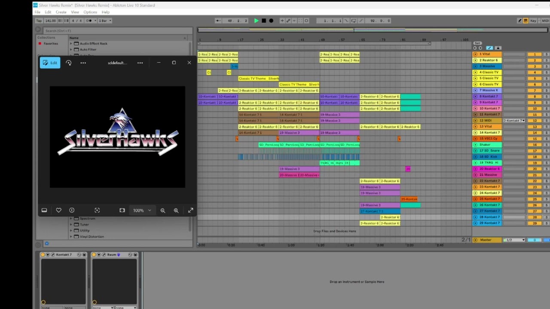The height and width of the screenshot is (309, 550).
Task: Expand the Utility folder
Action: point(71,230)
